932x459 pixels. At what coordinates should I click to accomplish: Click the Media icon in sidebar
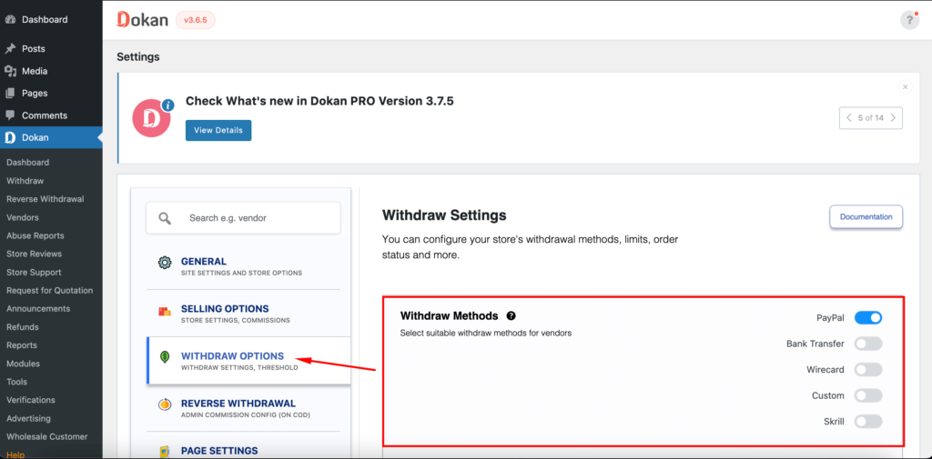click(x=10, y=71)
